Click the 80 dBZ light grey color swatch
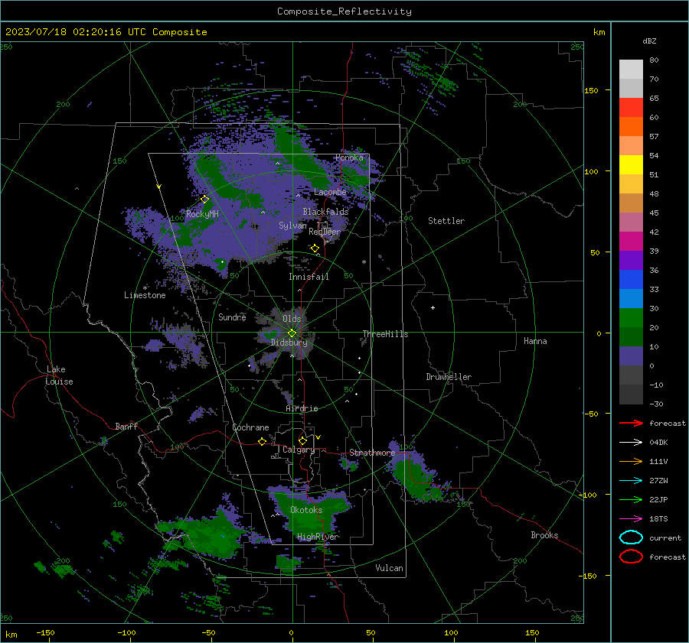 click(x=631, y=69)
